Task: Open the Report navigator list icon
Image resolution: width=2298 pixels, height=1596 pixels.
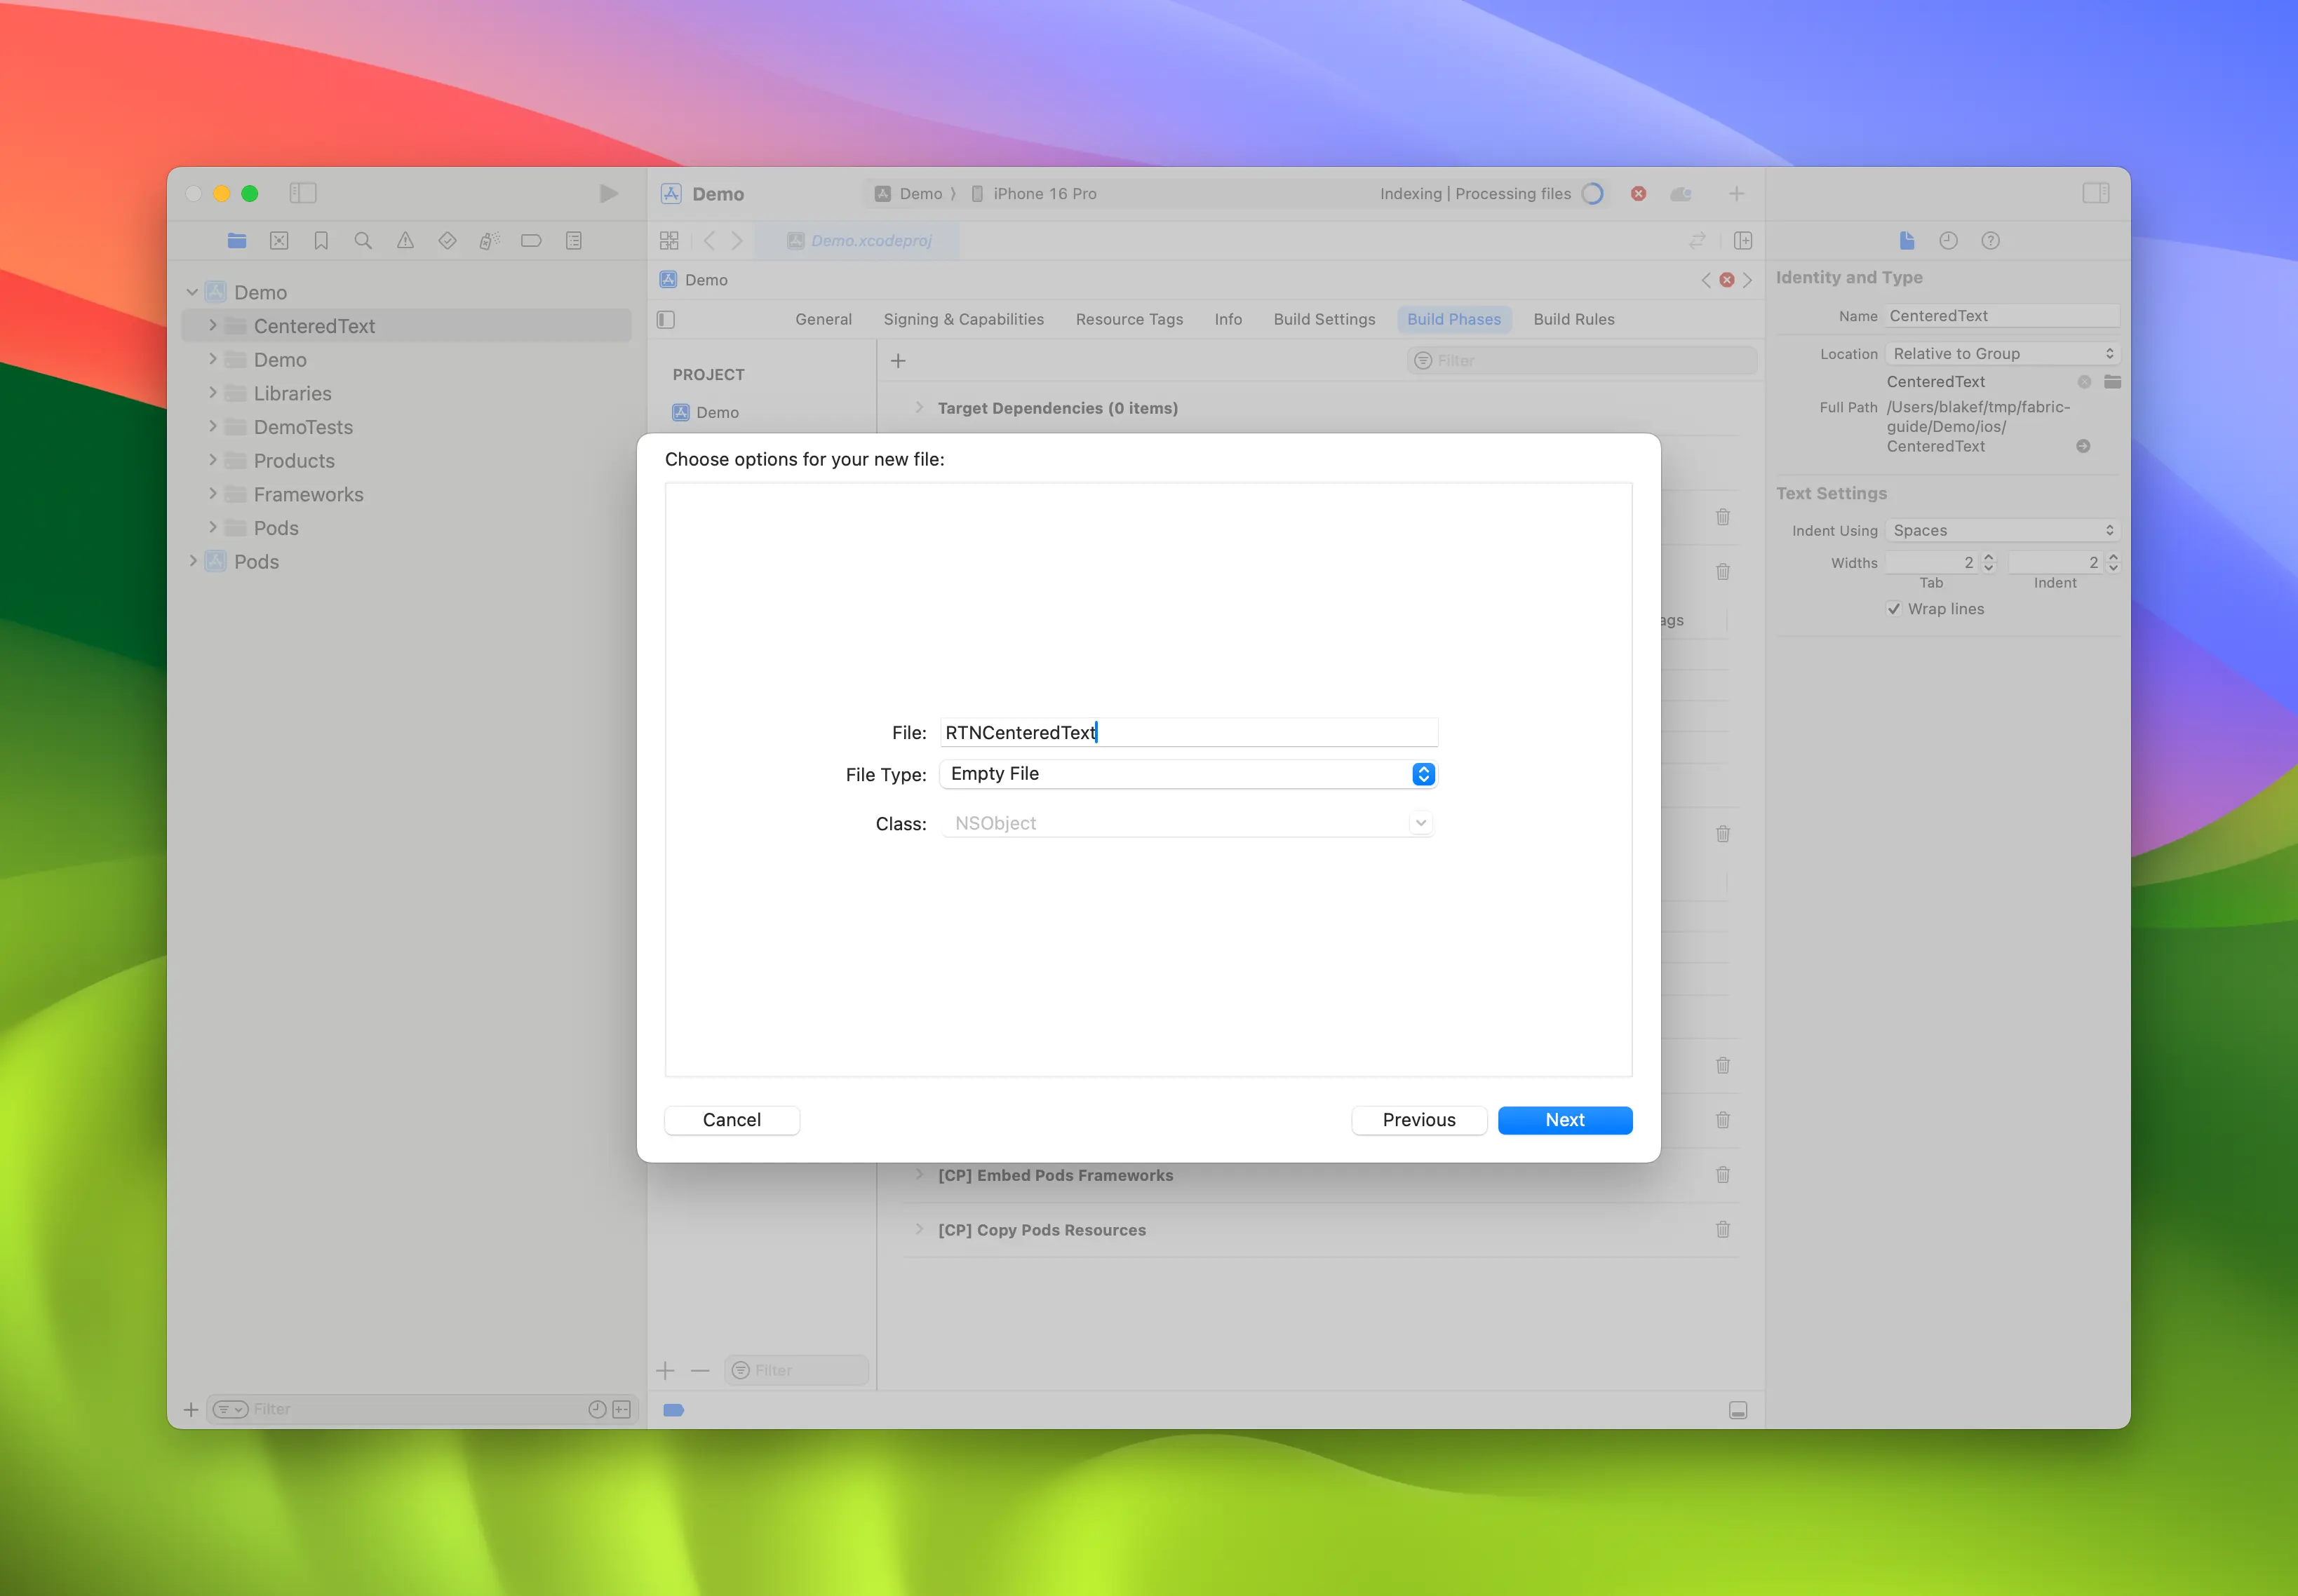Action: 573,240
